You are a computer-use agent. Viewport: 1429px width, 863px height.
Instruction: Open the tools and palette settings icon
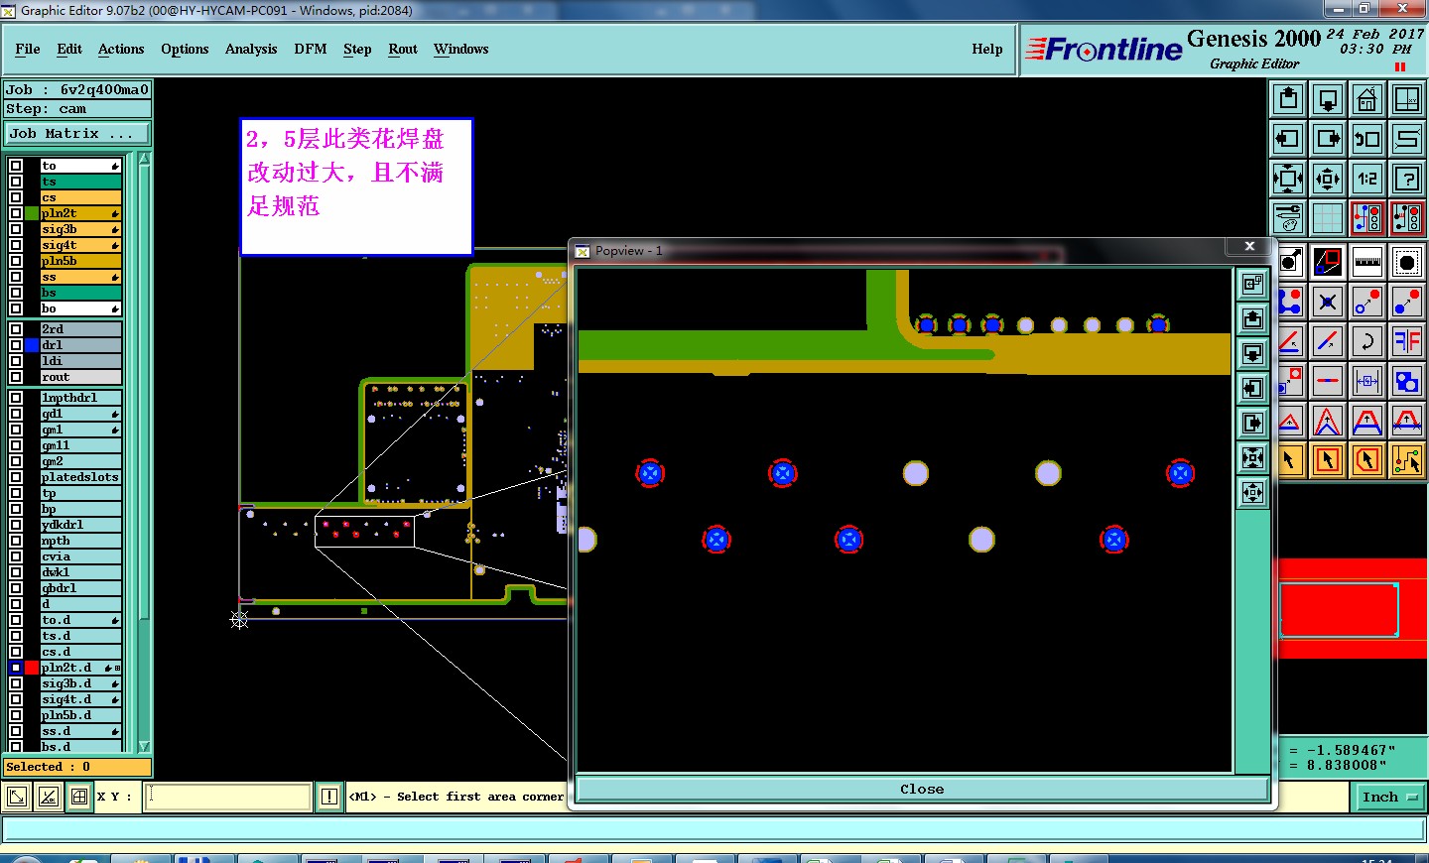1288,218
